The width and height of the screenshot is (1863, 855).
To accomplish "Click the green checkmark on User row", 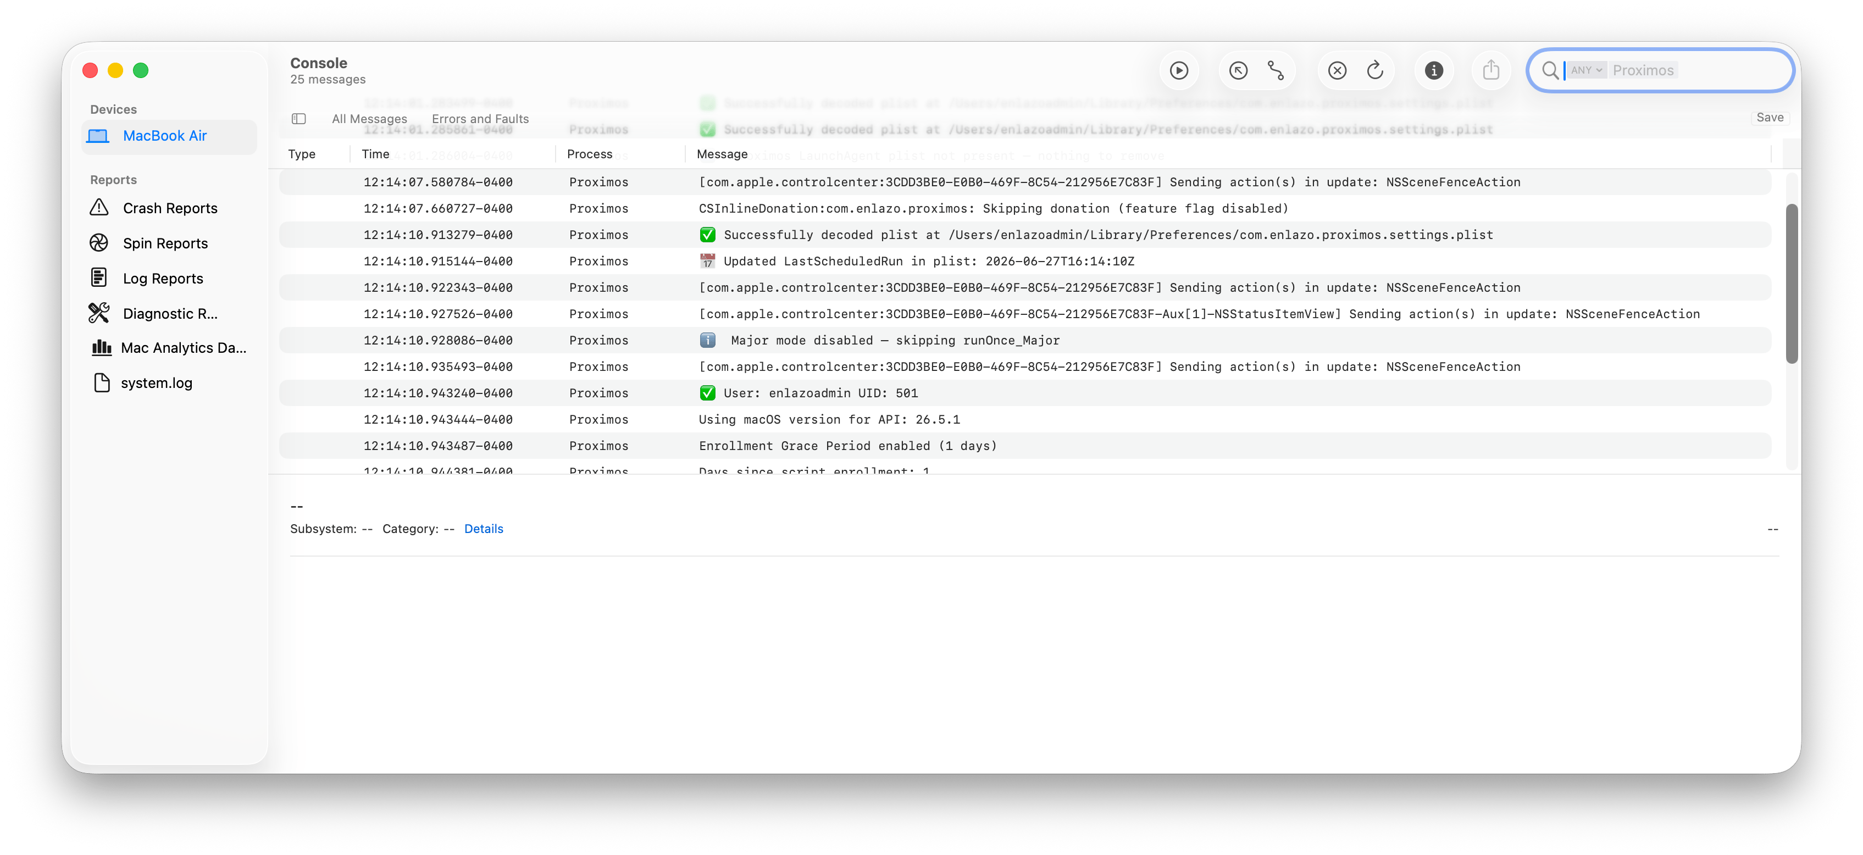I will [707, 393].
